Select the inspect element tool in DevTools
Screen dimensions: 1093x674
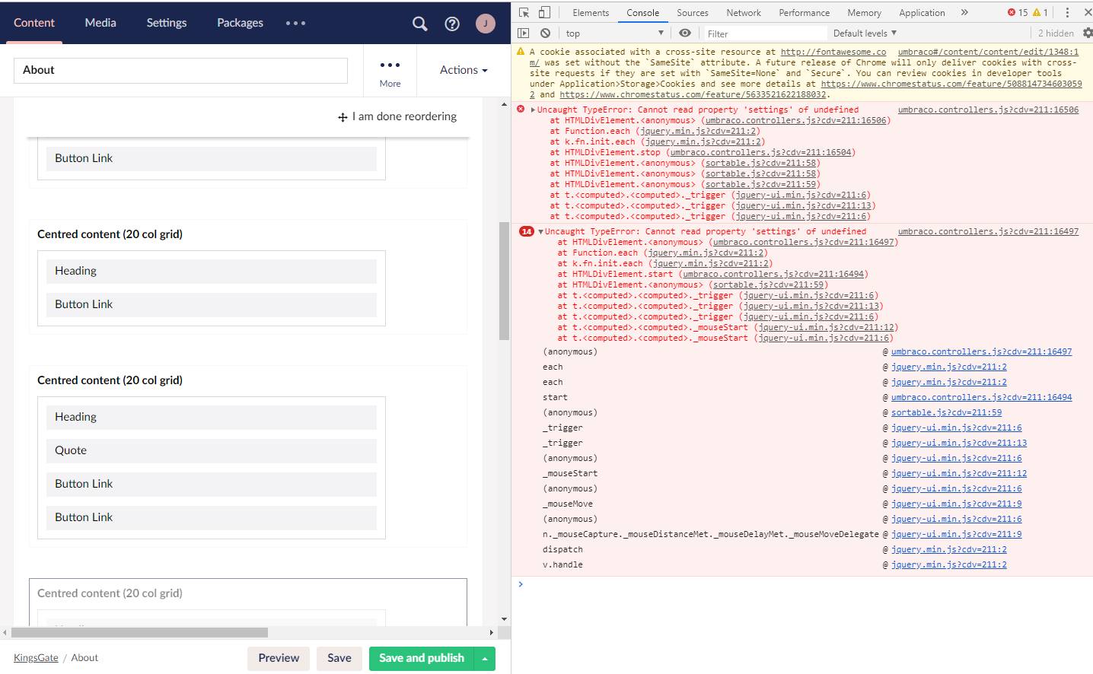click(x=522, y=12)
